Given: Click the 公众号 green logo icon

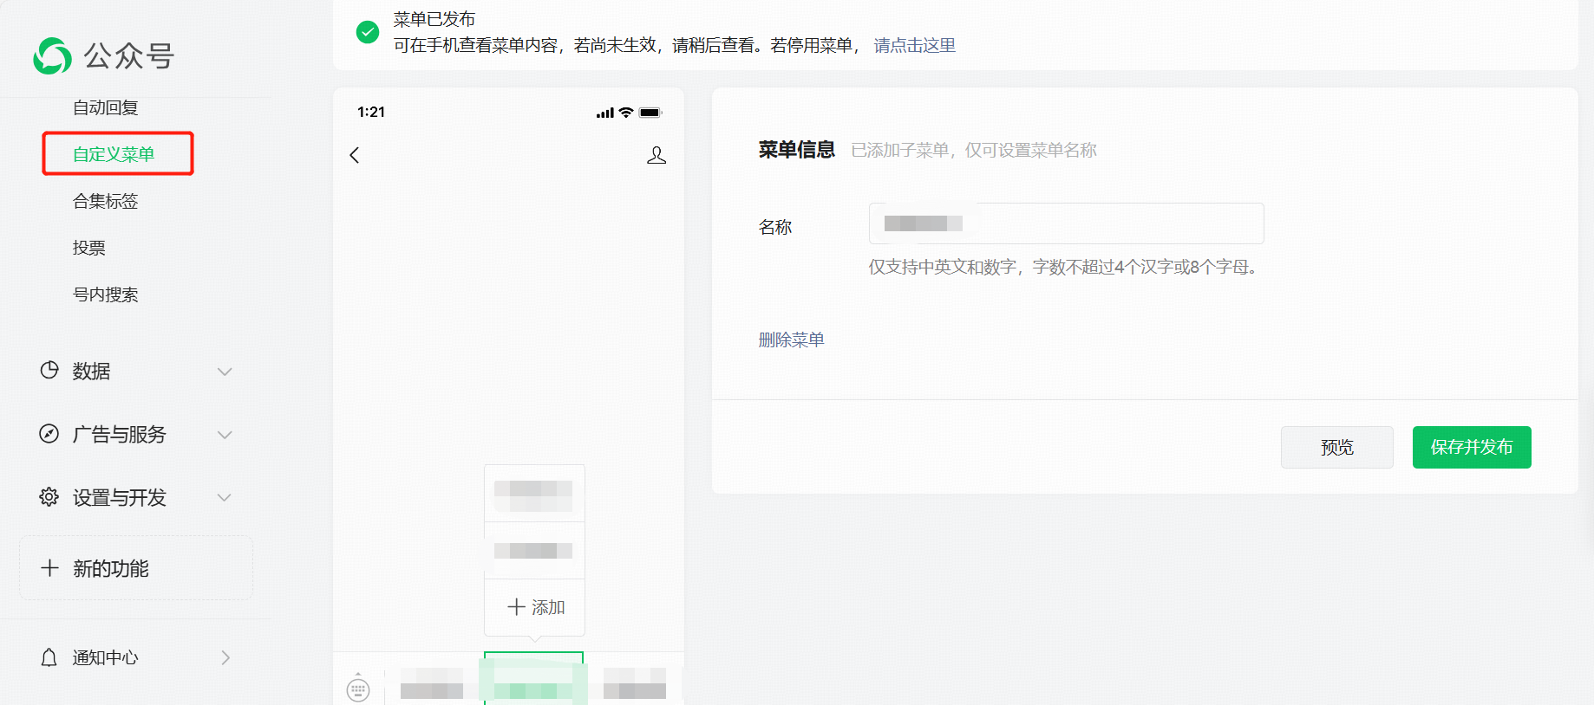Looking at the screenshot, I should (x=52, y=56).
